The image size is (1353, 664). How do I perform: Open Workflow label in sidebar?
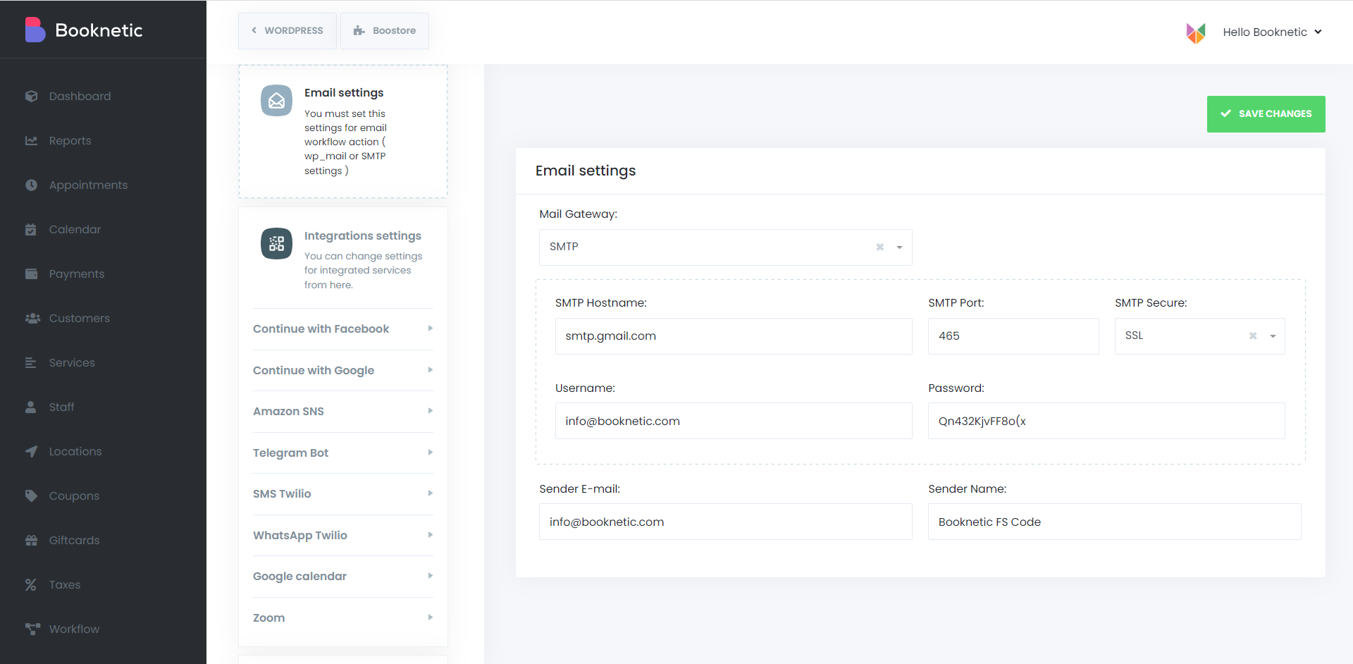(74, 629)
